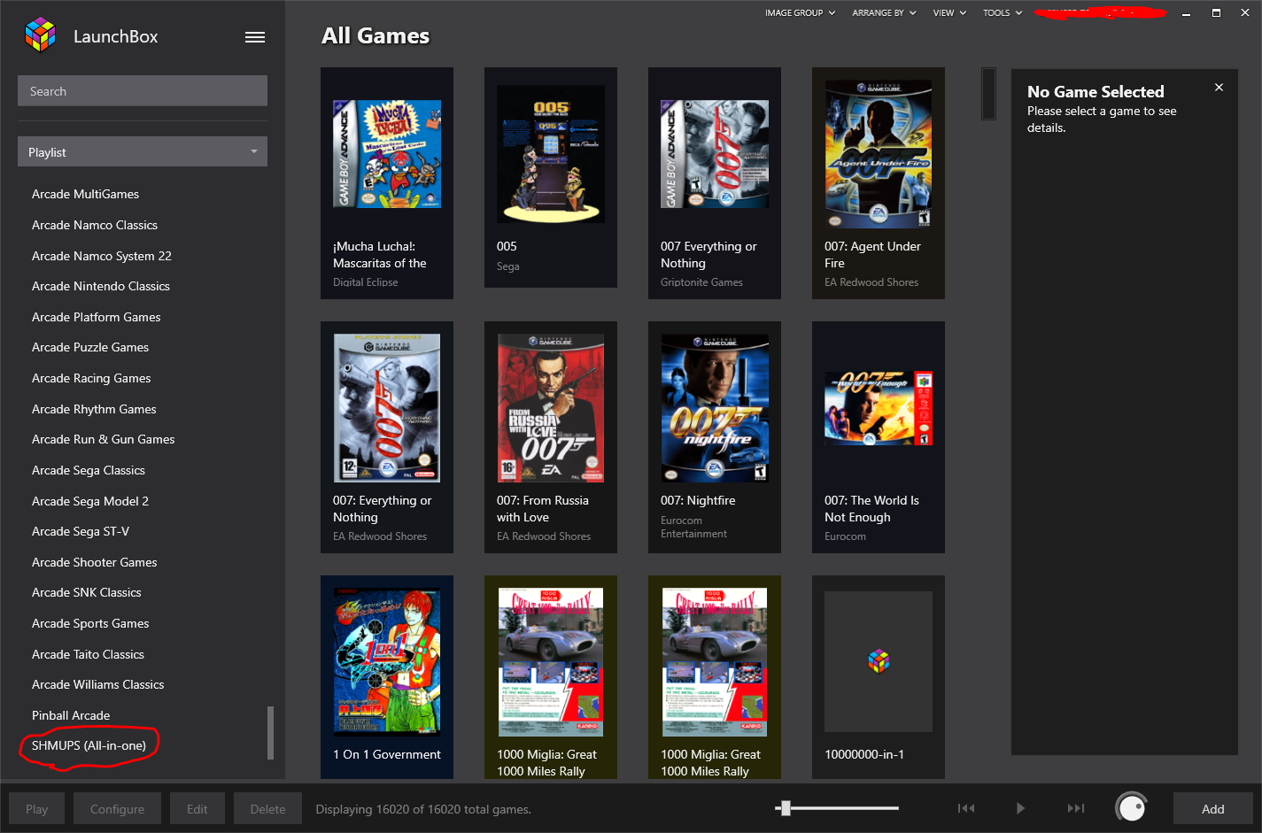Open the Tools dropdown menu
Image resolution: width=1262 pixels, height=833 pixels.
click(1003, 12)
